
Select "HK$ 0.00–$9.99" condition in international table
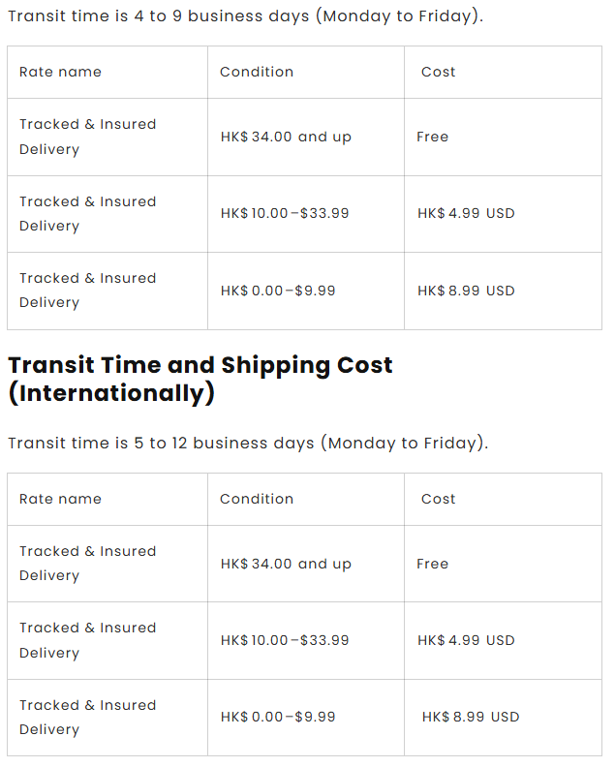tap(278, 717)
